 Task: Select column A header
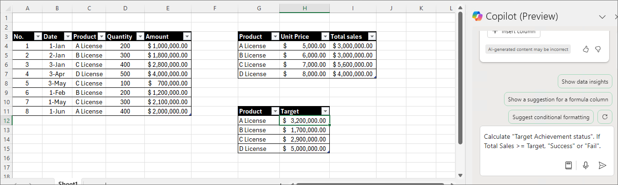[x=27, y=8]
